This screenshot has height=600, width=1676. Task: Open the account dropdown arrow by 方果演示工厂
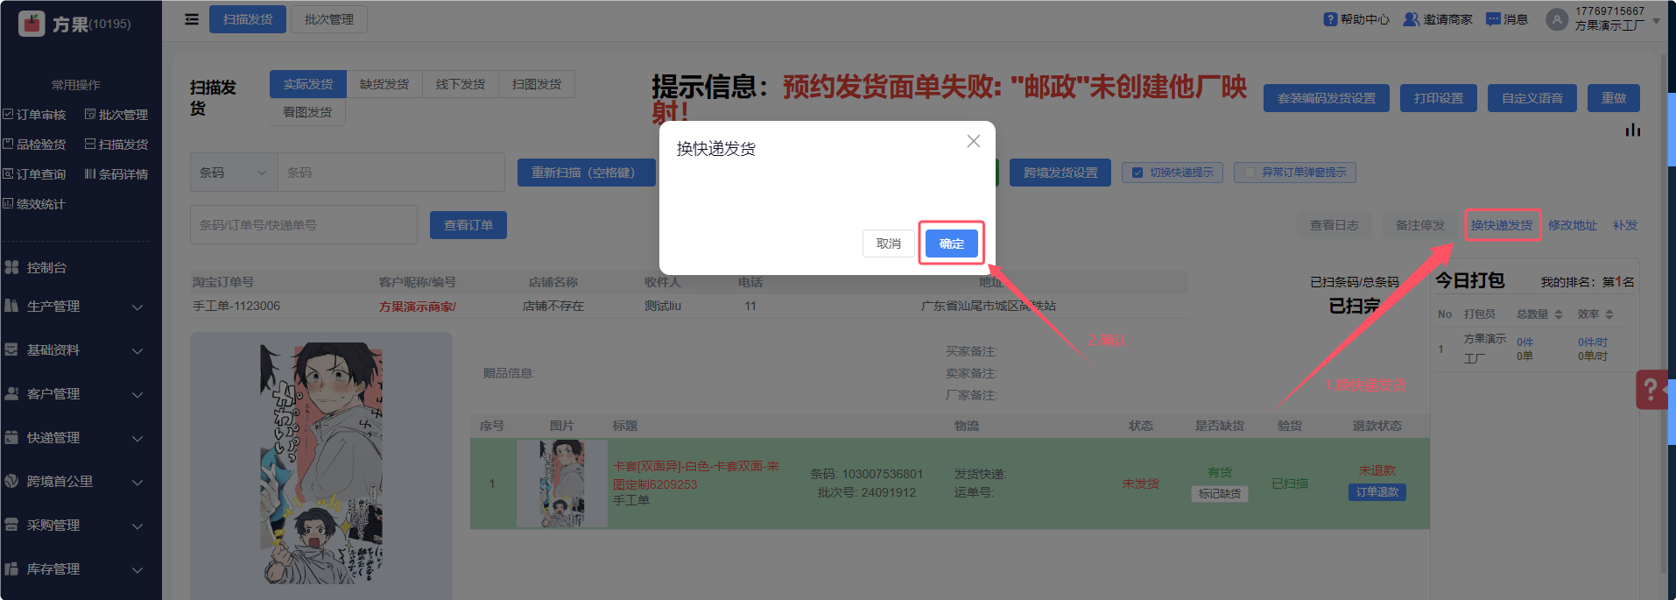tap(1656, 21)
